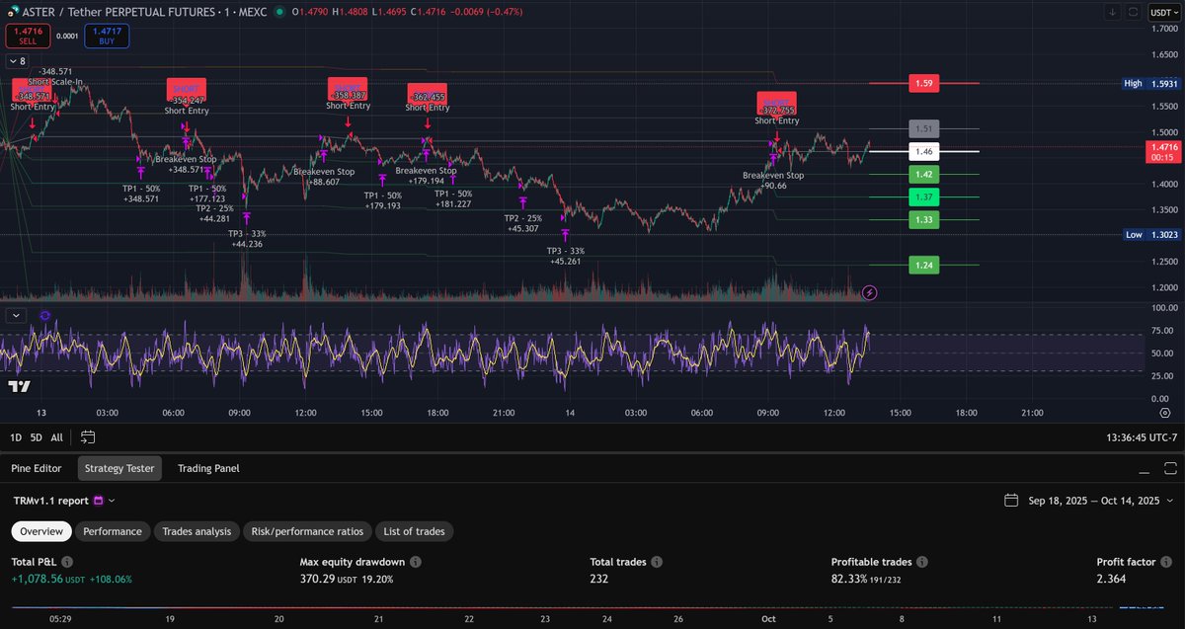
Task: Open the USDT currency dropdown
Action: (x=1162, y=12)
